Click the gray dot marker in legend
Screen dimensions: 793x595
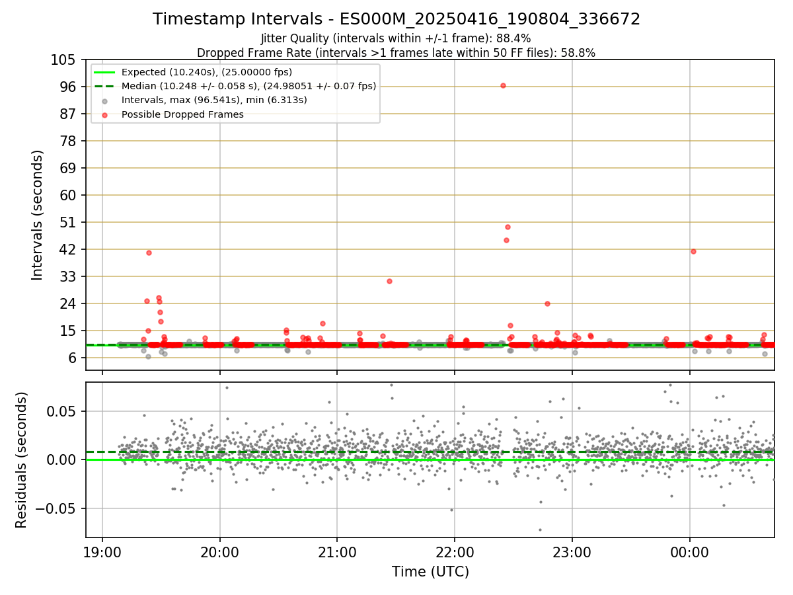click(x=105, y=100)
